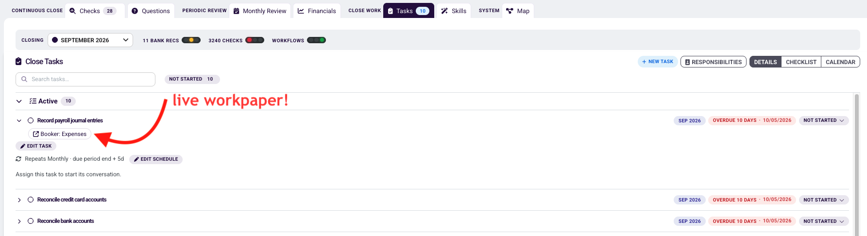The height and width of the screenshot is (236, 867).
Task: Mark Reconcile bank accounts complete circle
Action: click(x=31, y=221)
